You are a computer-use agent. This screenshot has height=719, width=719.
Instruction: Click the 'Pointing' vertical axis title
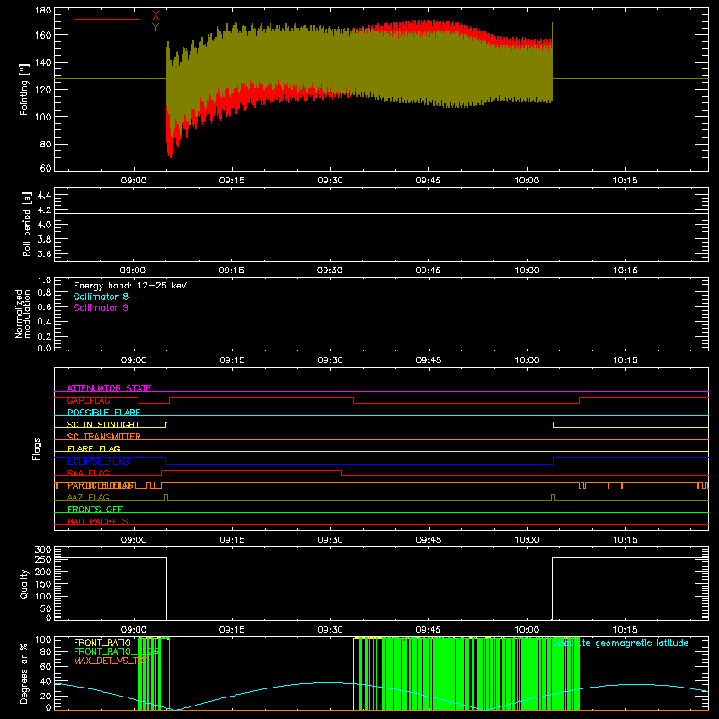[x=24, y=89]
